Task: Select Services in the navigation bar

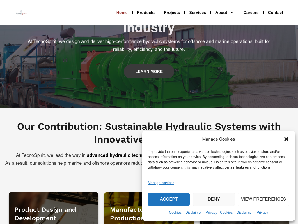Action: (197, 13)
